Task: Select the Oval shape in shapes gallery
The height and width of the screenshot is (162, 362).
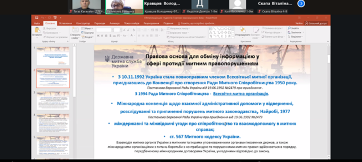Action: pos(225,29)
